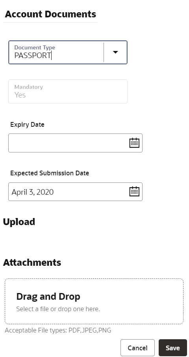Open the Expiry Date calendar picker
The image size is (189, 357).
tap(134, 143)
